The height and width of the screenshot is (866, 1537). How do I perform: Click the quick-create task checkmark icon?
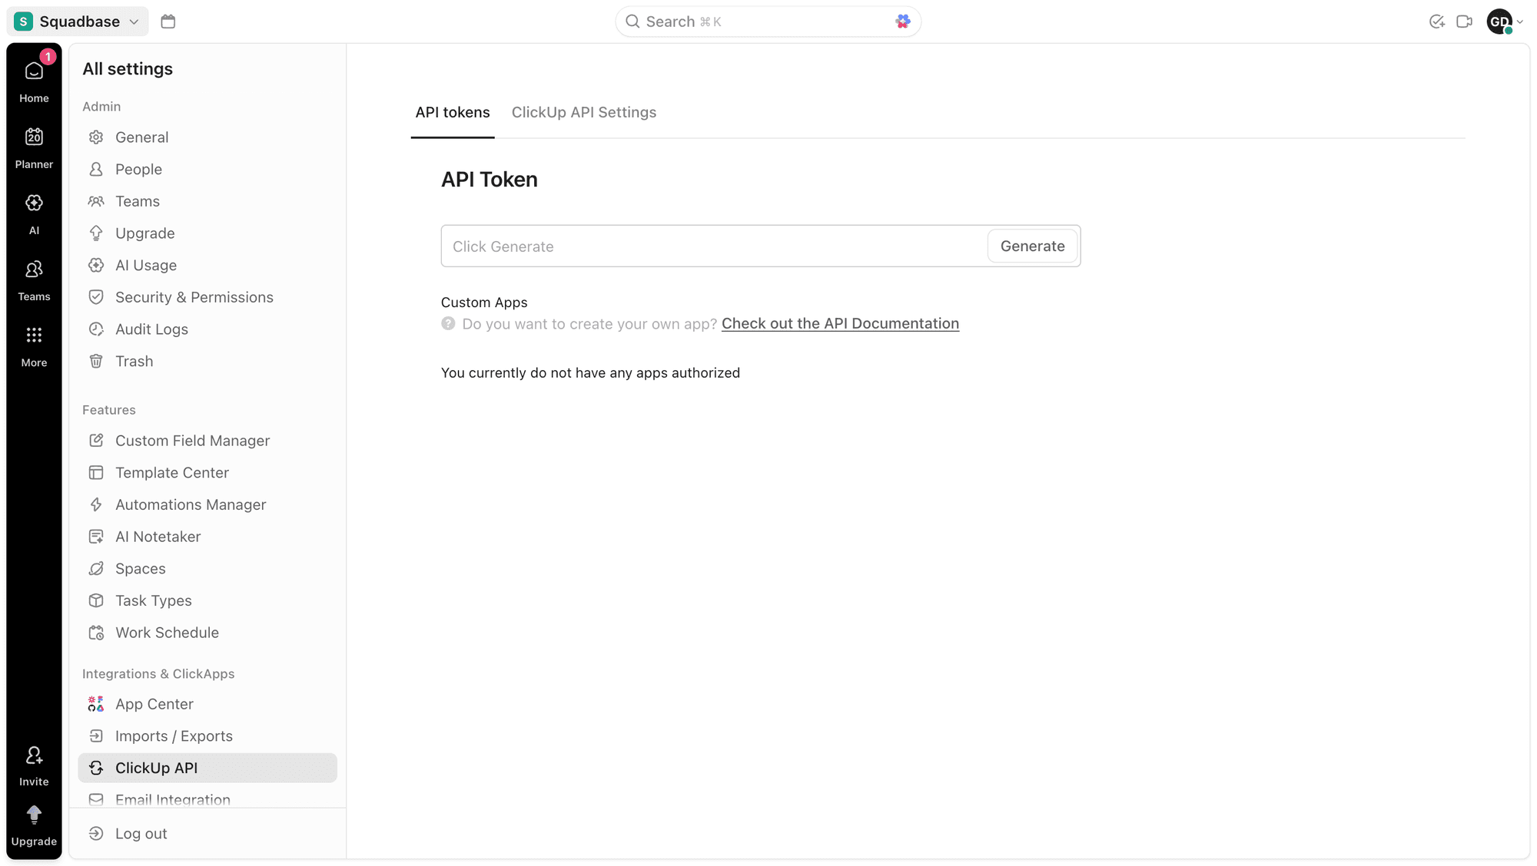(1436, 21)
